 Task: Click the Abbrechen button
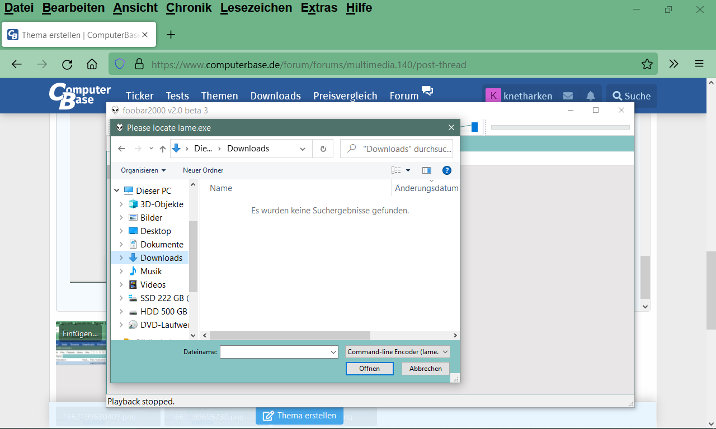(x=426, y=369)
